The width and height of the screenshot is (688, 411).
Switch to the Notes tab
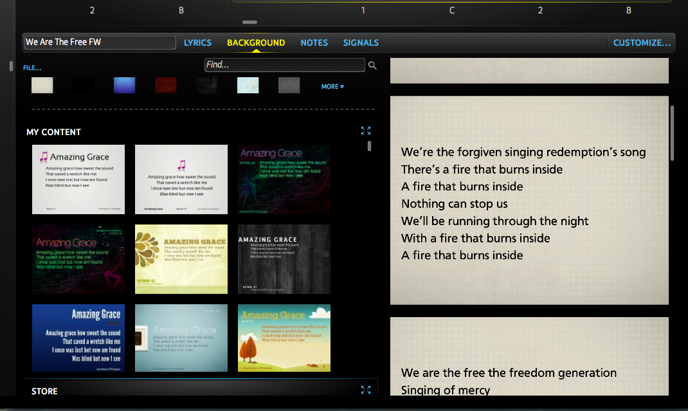point(314,42)
